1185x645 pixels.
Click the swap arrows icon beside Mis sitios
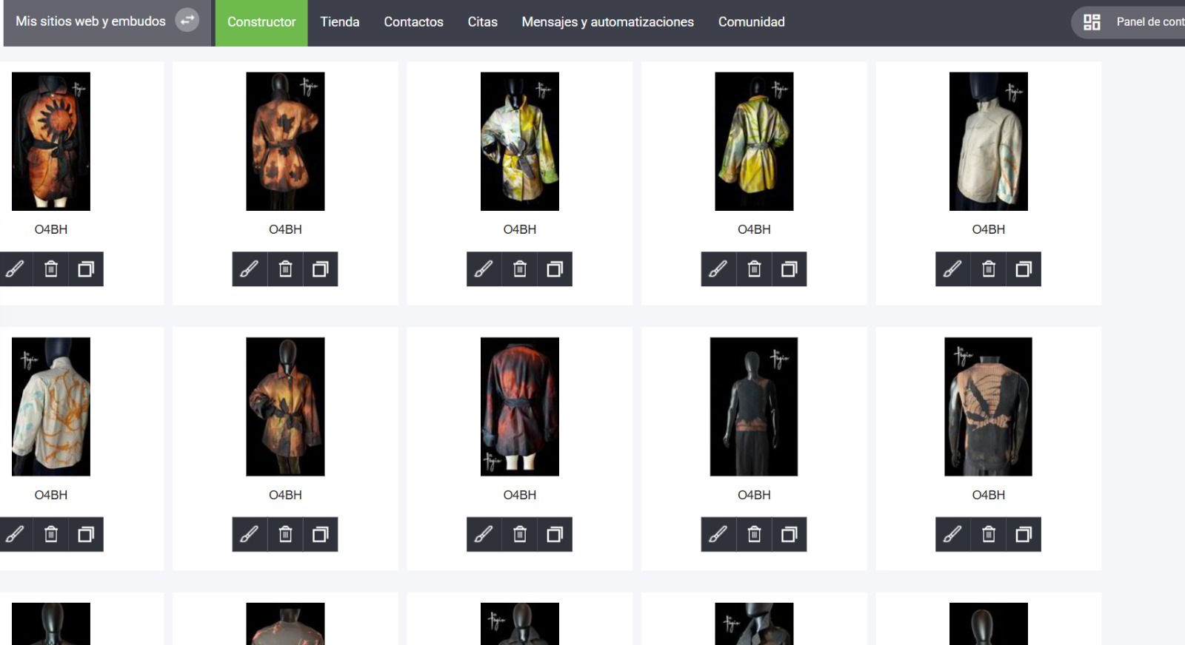pos(187,21)
